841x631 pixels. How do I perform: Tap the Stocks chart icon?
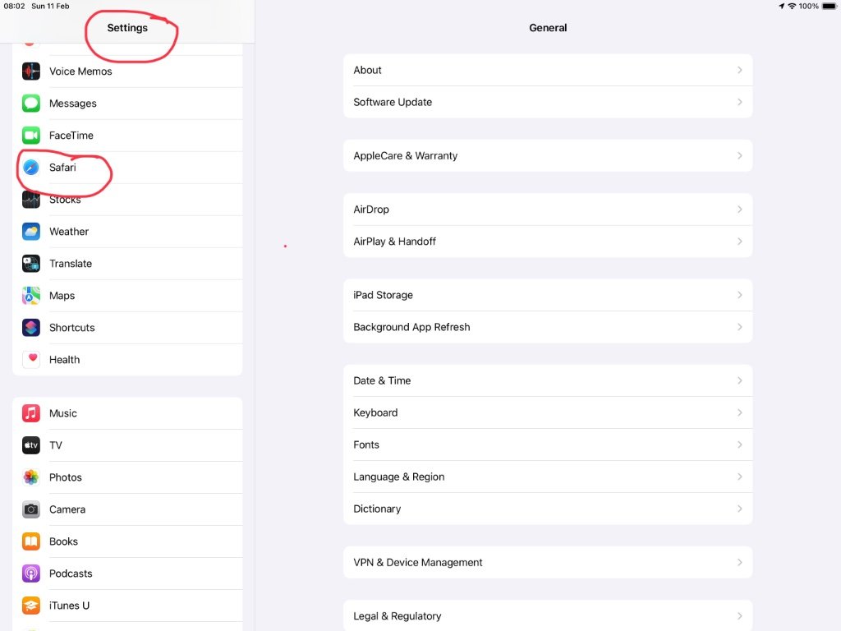31,200
